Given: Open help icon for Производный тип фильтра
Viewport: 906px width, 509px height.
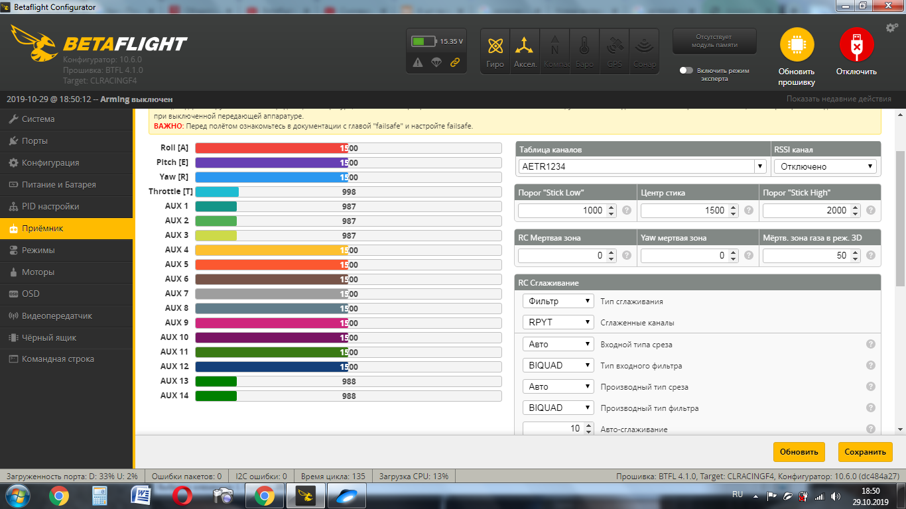Looking at the screenshot, I should (x=871, y=408).
